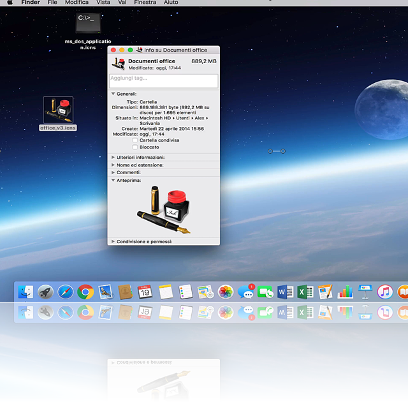The width and height of the screenshot is (408, 402).
Task: Click 'Tipo: Cartella' value
Action: tap(149, 102)
